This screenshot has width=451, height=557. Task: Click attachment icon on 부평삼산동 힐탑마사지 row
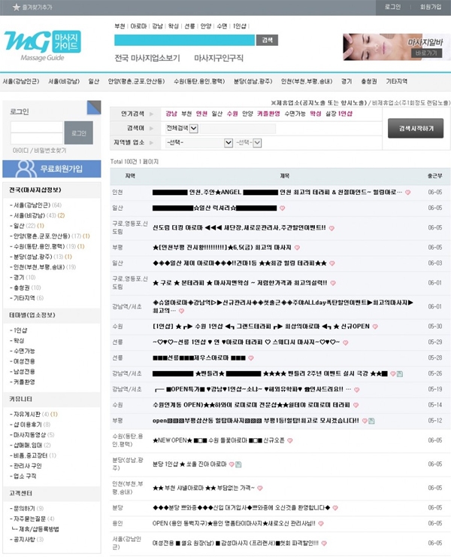[x=371, y=421]
